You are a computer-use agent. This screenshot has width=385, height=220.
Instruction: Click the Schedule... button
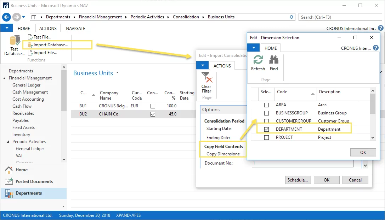pyautogui.click(x=298, y=180)
